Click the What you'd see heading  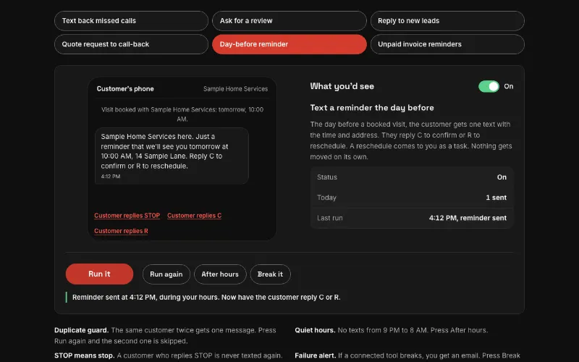(342, 86)
